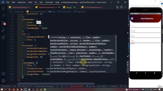Click the cloud publish icon in status bar
Screen dimensions: 163x91
15,86
